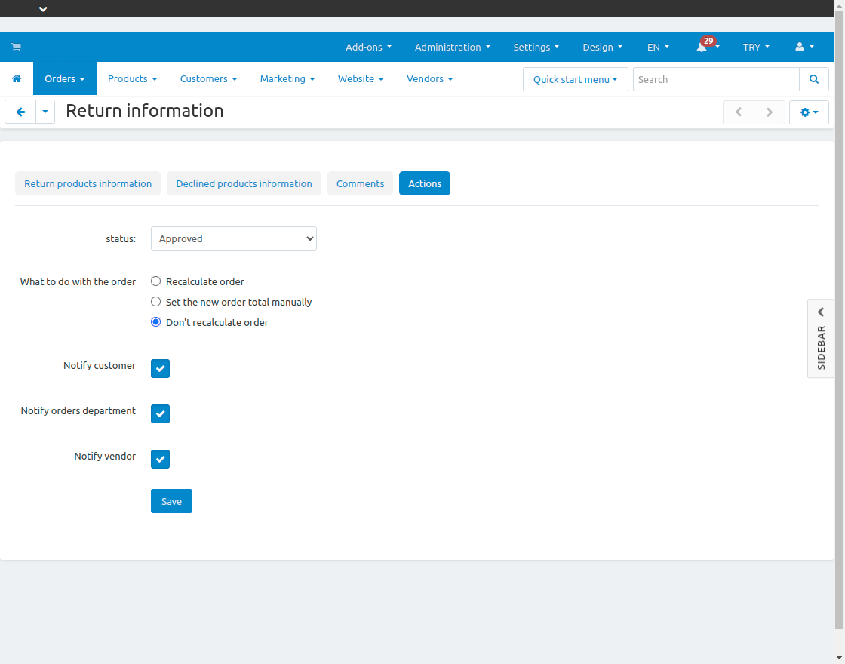Switch to the Comments tab
Screen dimensions: 845x664
[x=360, y=183]
